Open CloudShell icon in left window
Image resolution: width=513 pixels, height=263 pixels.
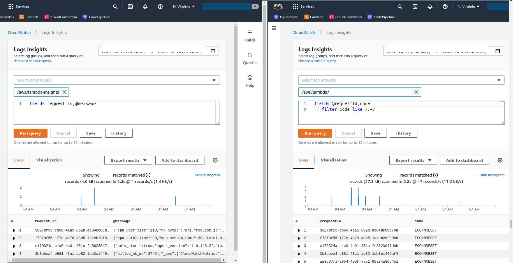pyautogui.click(x=130, y=6)
